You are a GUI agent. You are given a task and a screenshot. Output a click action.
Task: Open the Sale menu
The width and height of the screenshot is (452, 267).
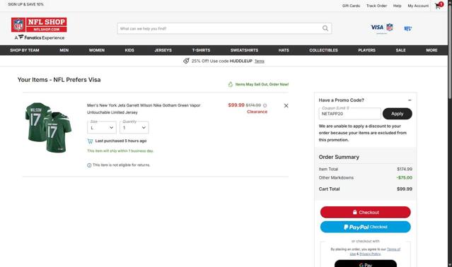pyautogui.click(x=400, y=50)
